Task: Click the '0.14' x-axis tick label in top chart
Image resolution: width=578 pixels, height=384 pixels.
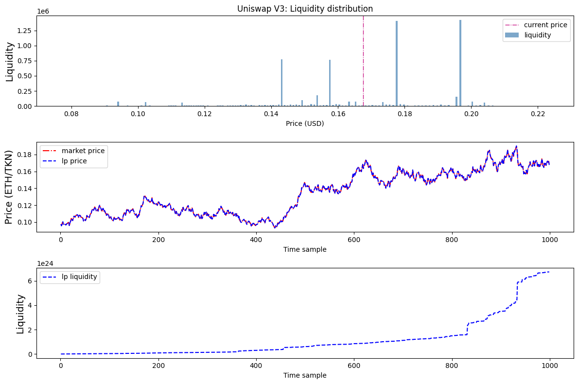Action: (271, 114)
